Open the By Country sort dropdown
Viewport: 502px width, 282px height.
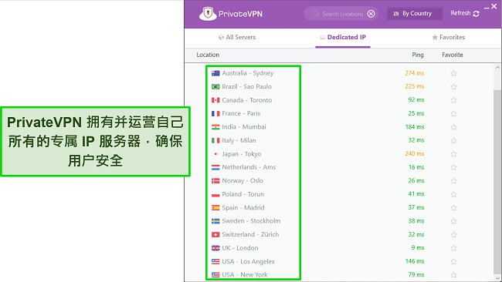coord(414,13)
